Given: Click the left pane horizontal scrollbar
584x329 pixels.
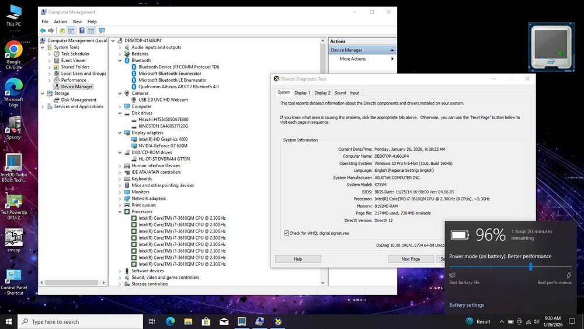Looking at the screenshot, I should [71, 283].
